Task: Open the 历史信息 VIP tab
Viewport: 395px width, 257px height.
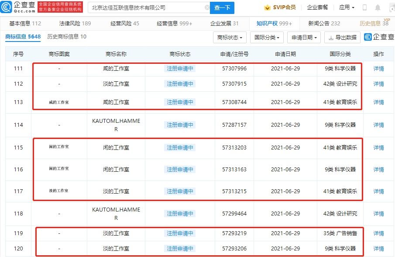Action: tap(374, 24)
